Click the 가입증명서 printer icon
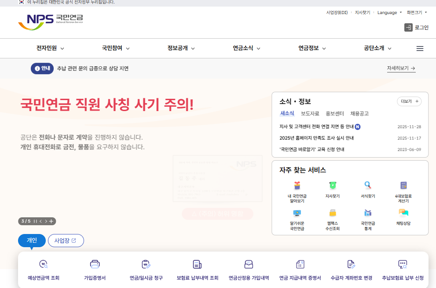This screenshot has width=436, height=288. click(x=95, y=264)
